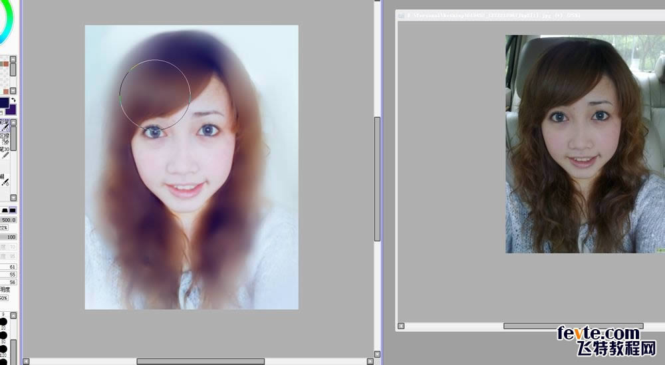
Task: Click the slider field showing value 100
Action: pyautogui.click(x=11, y=237)
